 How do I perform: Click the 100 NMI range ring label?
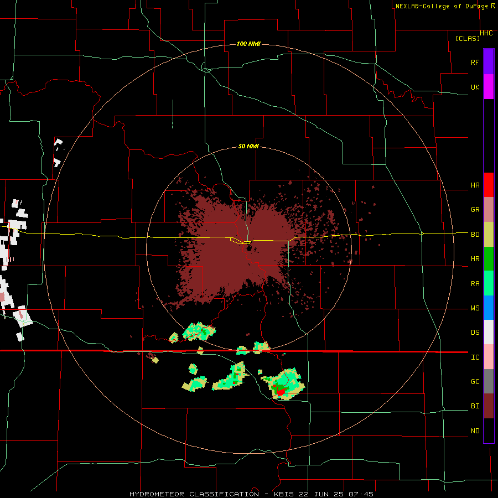[x=248, y=44]
